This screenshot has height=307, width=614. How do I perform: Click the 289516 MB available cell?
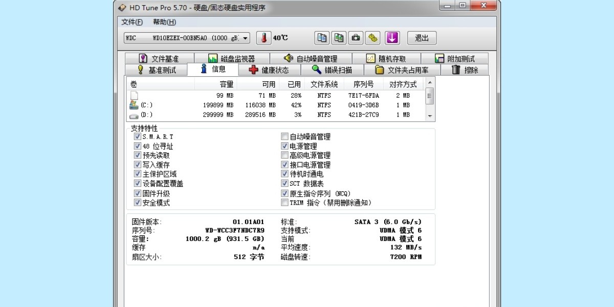point(260,115)
